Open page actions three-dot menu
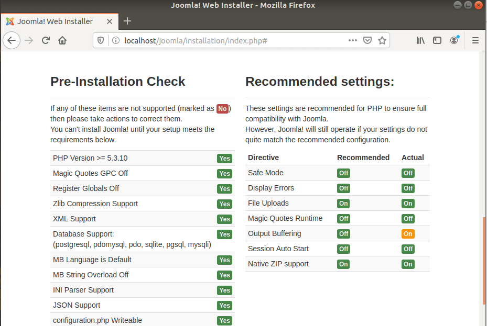Image resolution: width=487 pixels, height=326 pixels. pos(352,40)
